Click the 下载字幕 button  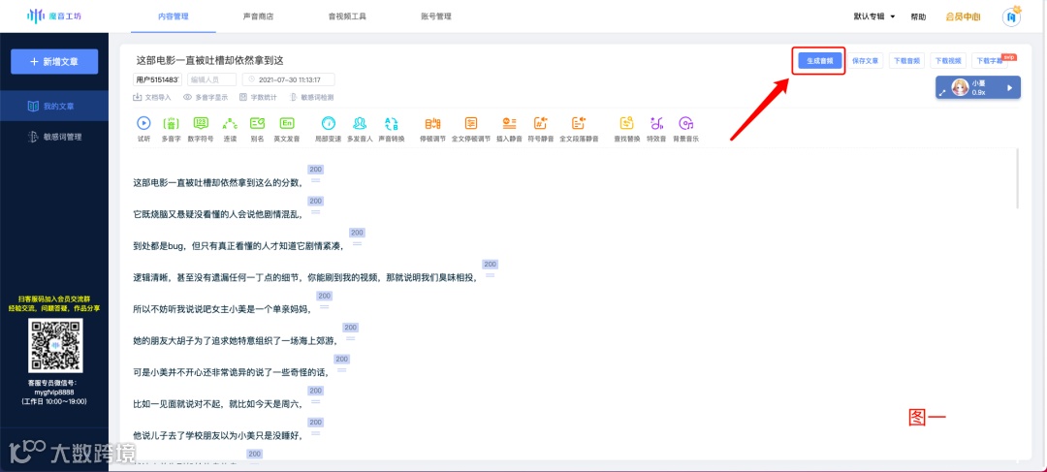pos(990,61)
